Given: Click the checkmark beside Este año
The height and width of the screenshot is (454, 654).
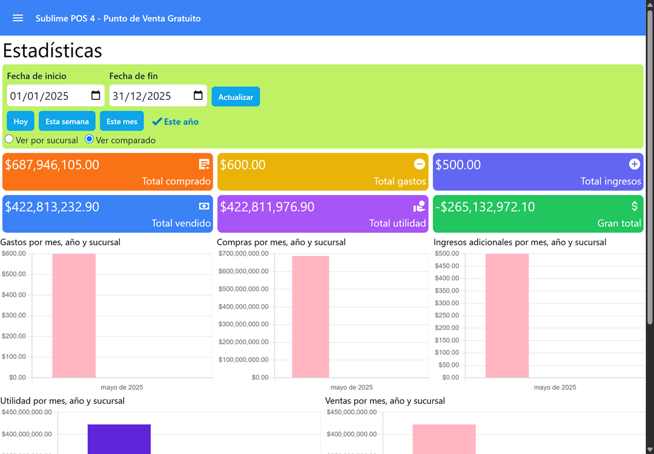Looking at the screenshot, I should (x=157, y=121).
